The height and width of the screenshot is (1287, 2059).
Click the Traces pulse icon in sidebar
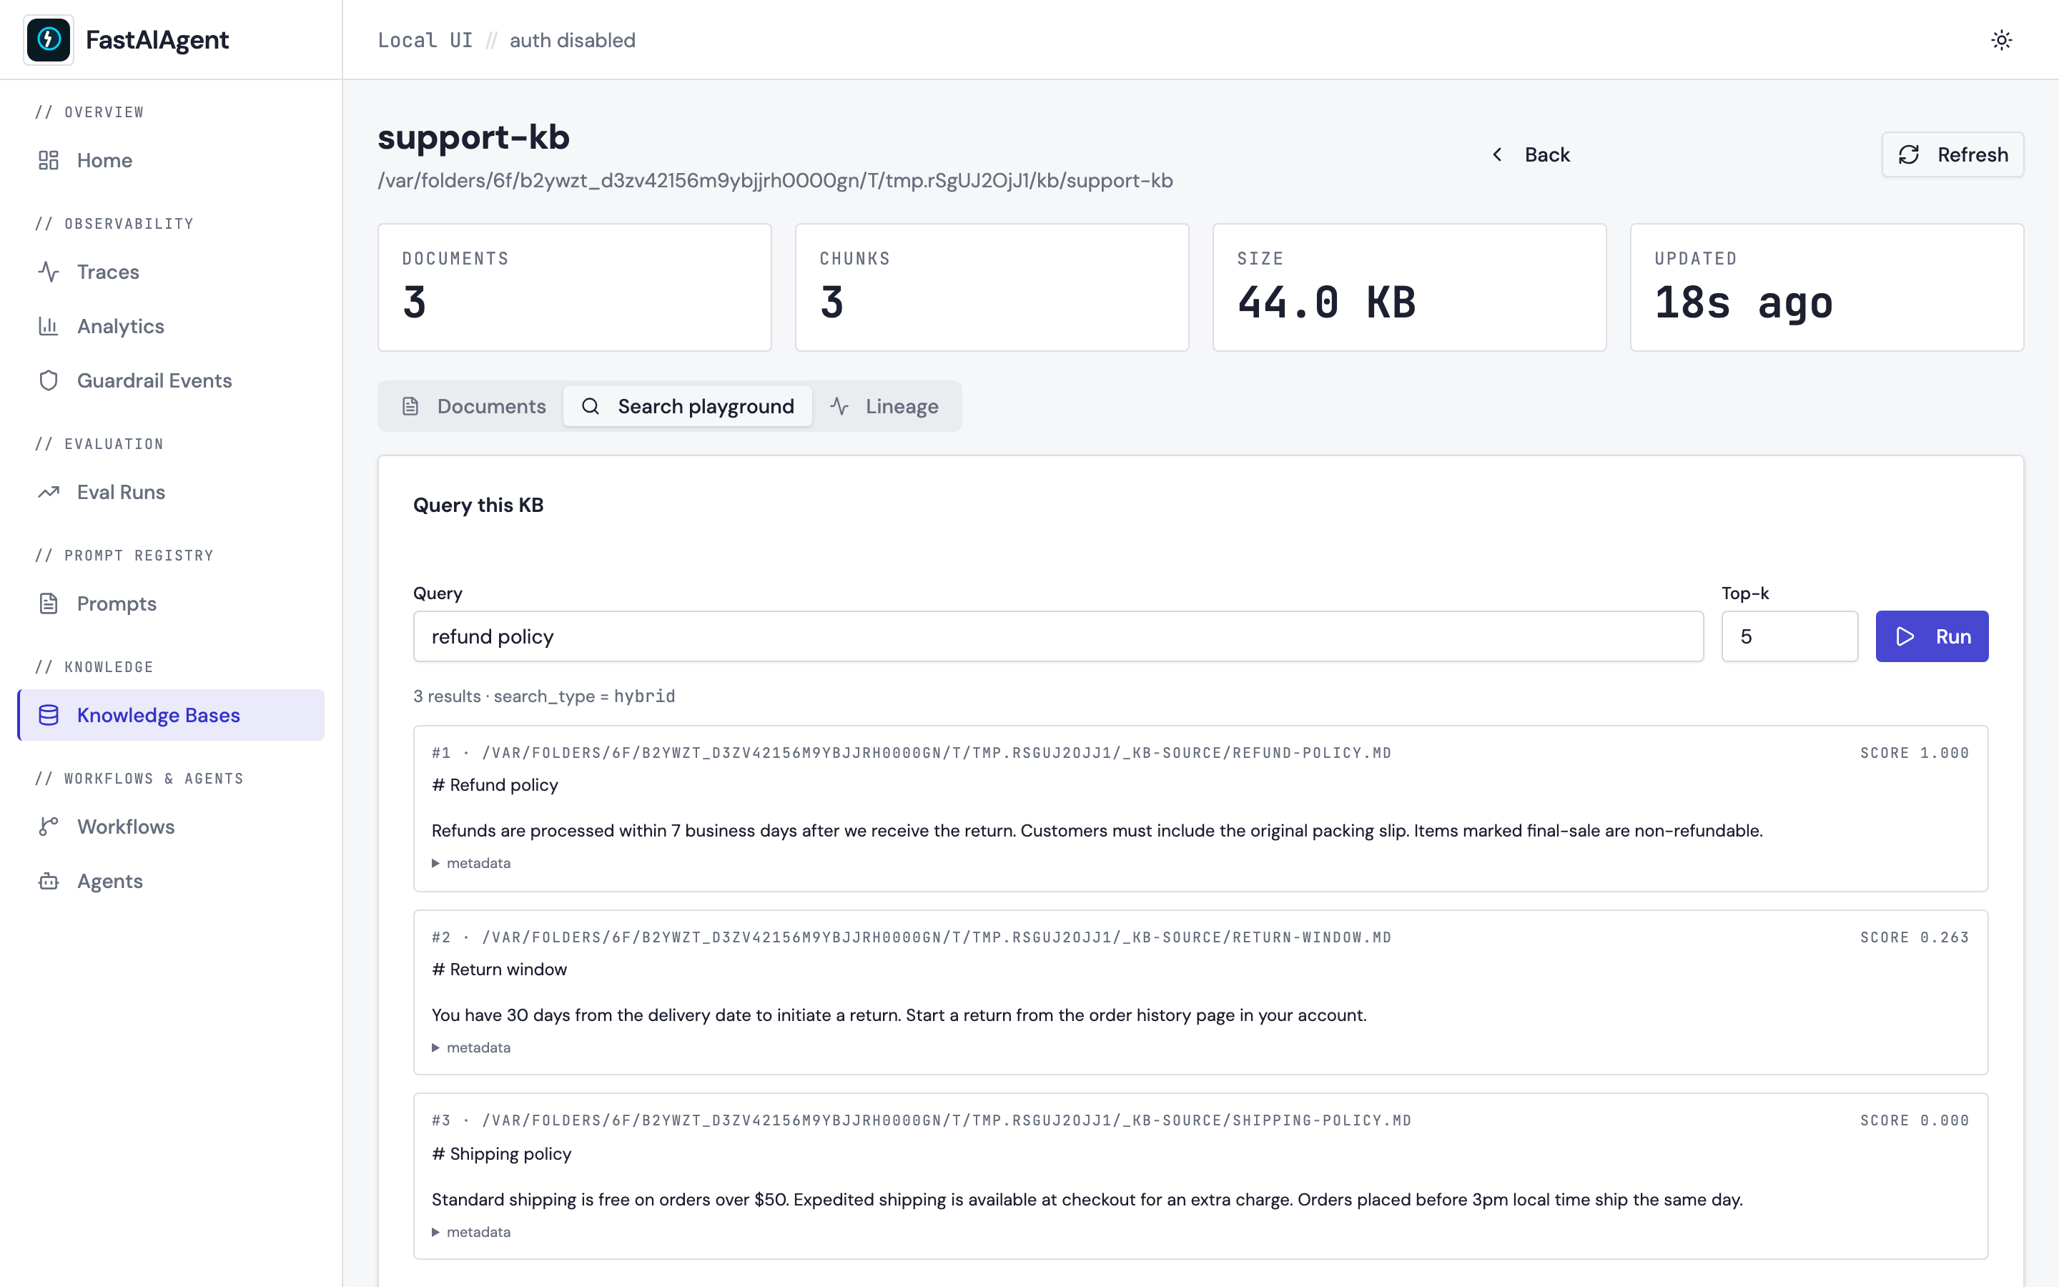pos(49,272)
